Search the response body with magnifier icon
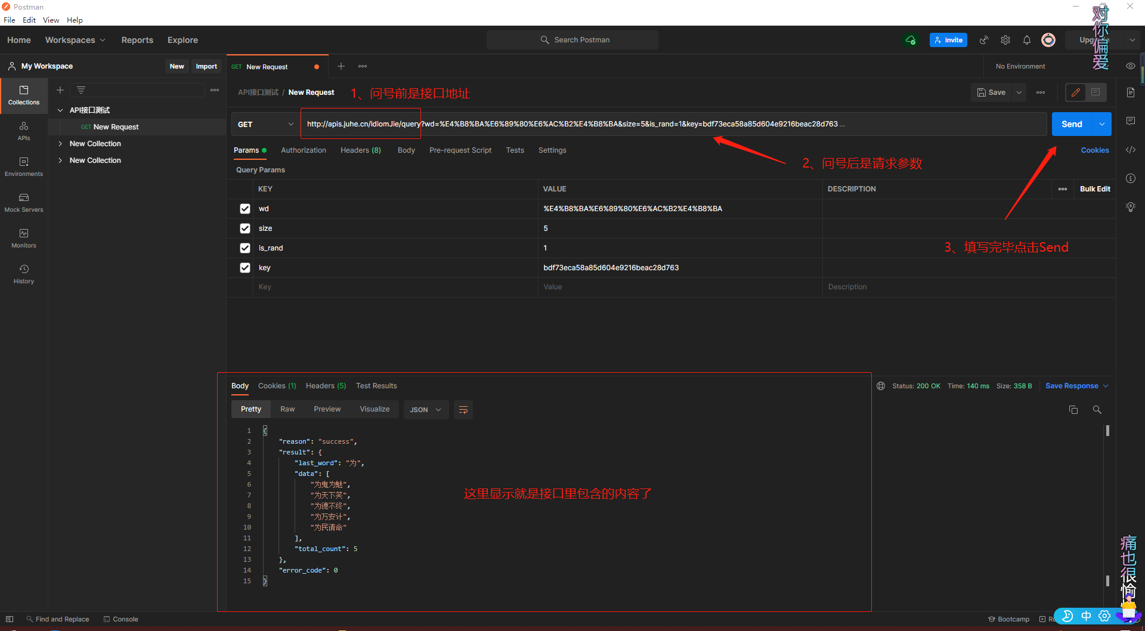Image resolution: width=1145 pixels, height=631 pixels. 1097,410
